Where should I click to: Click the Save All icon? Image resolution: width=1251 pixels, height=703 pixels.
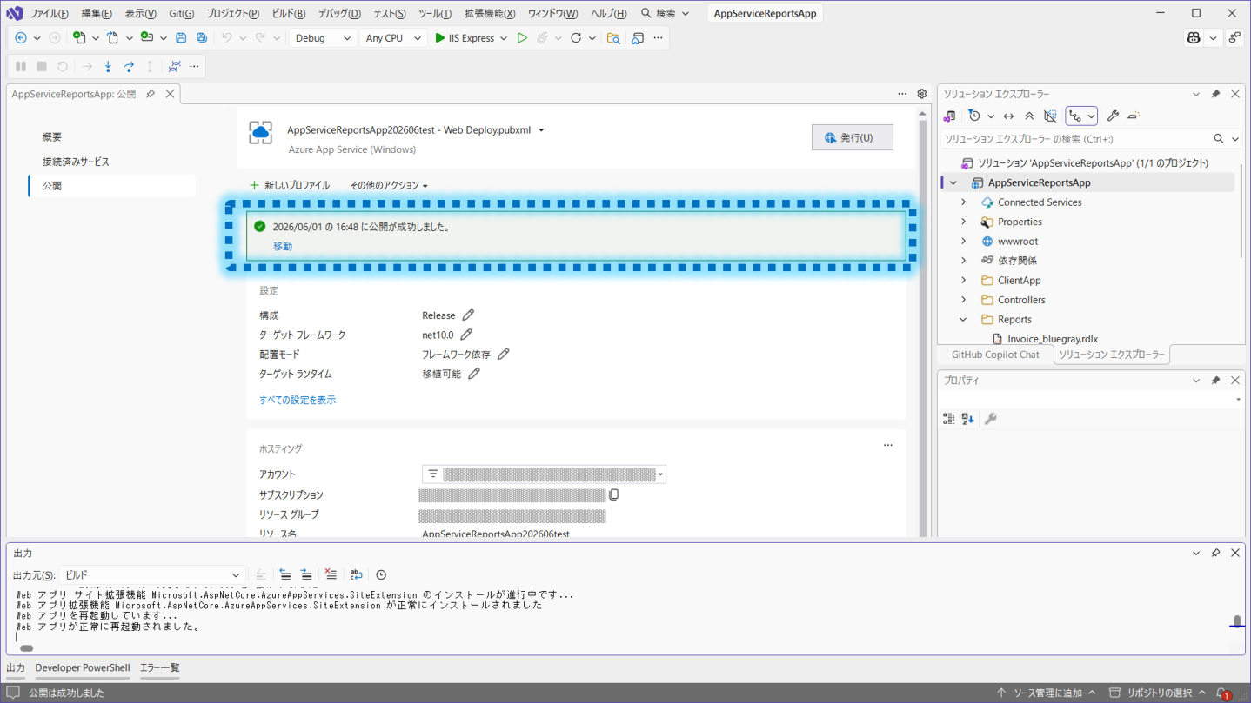[x=202, y=38]
